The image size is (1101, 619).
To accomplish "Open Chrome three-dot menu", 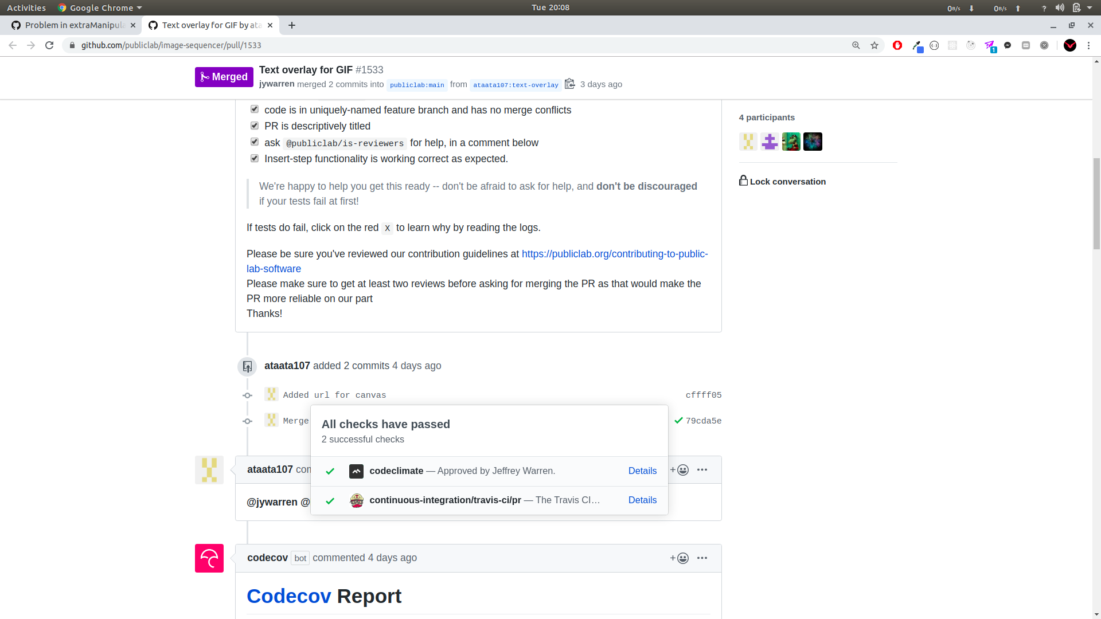I will (1089, 45).
